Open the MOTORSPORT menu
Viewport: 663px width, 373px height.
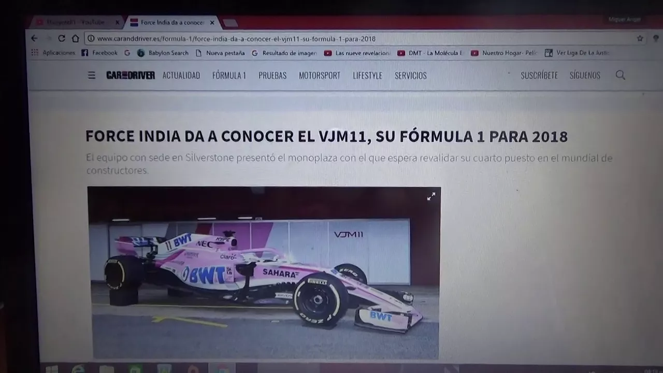(320, 75)
